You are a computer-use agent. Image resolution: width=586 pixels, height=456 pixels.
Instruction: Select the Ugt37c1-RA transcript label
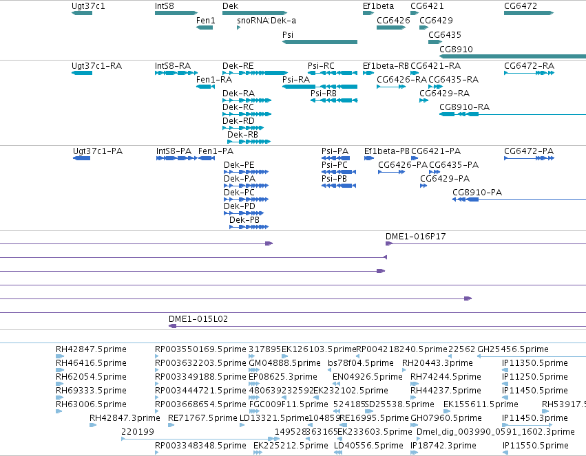pos(97,66)
